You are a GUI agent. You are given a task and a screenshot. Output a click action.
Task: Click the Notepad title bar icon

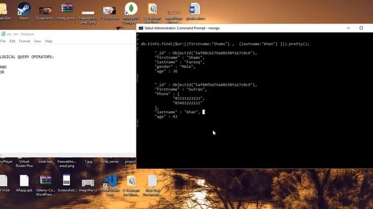[x=3, y=34]
